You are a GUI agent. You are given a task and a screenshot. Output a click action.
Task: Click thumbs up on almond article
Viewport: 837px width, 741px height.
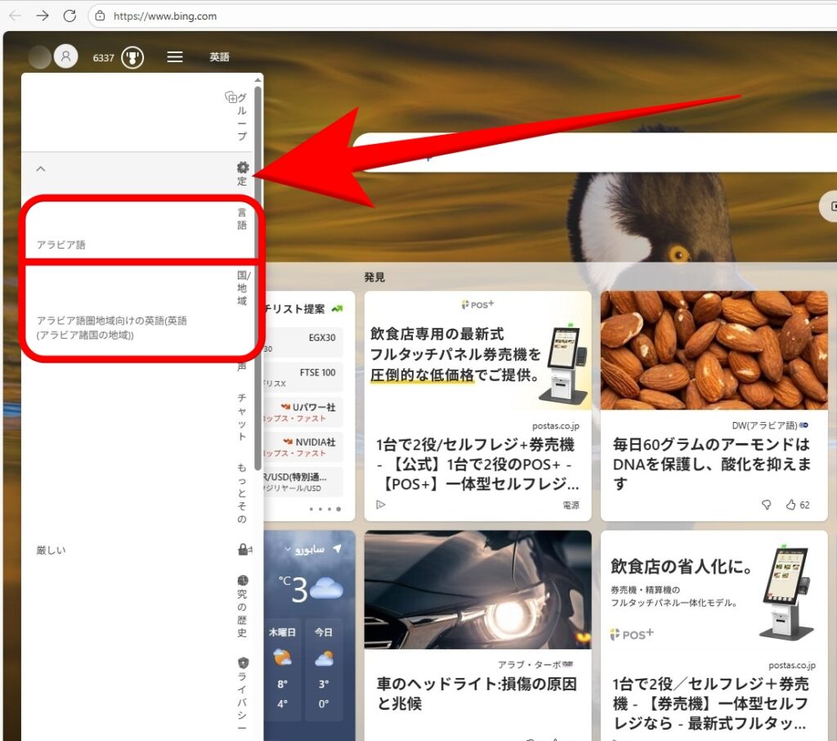click(790, 505)
